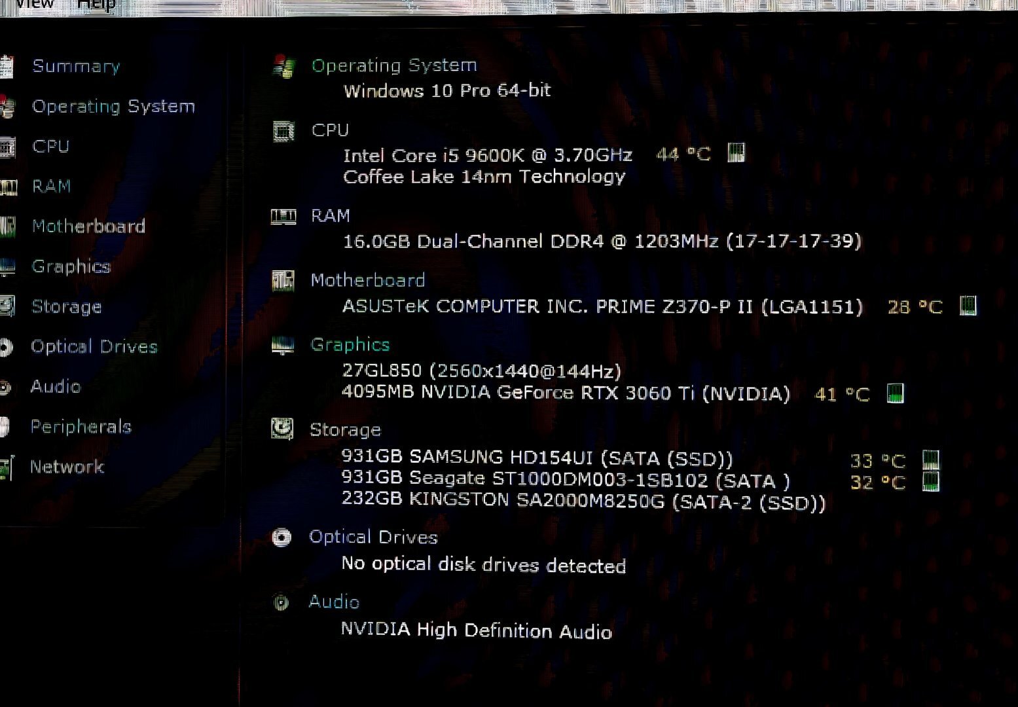
Task: Click the Graphics monitor sidebar icon
Action: [7, 267]
